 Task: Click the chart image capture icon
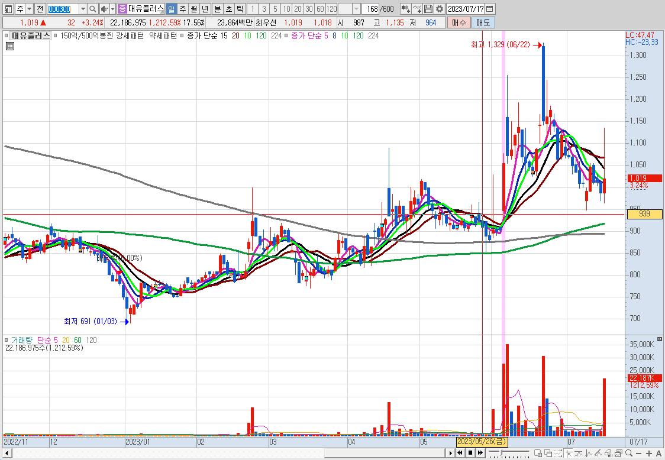[x=618, y=453]
